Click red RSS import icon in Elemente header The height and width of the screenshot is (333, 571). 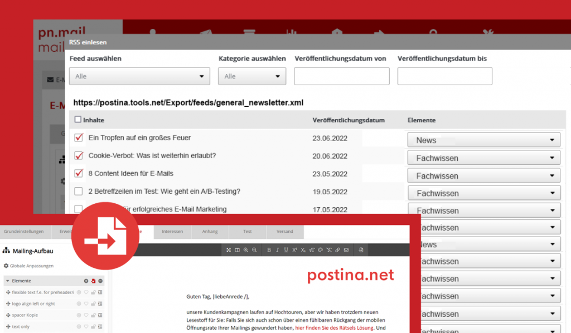(x=93, y=281)
